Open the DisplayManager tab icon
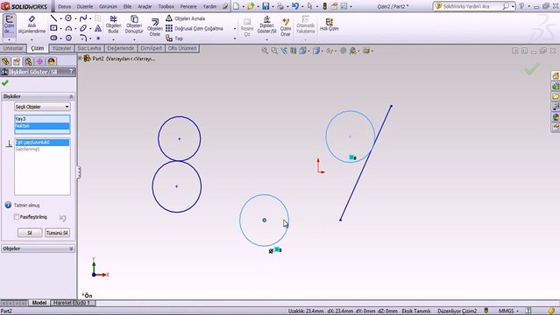Viewport: 560px width, 315px height. 52,61
